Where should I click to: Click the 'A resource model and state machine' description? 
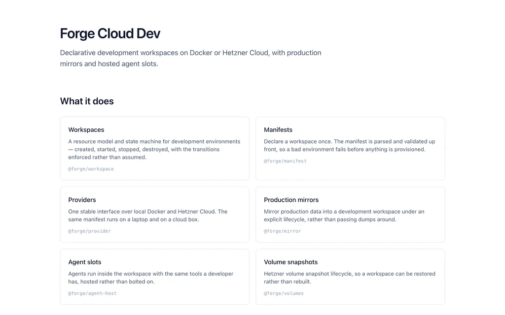click(154, 150)
